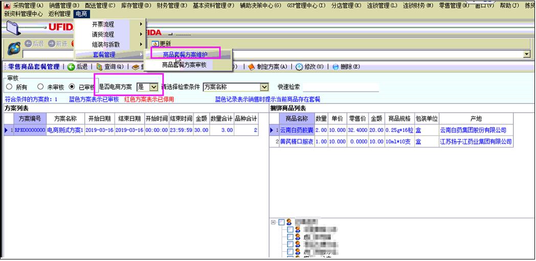Open the 财务管理(E) menu
This screenshot has width=536, height=261.
(172, 6)
